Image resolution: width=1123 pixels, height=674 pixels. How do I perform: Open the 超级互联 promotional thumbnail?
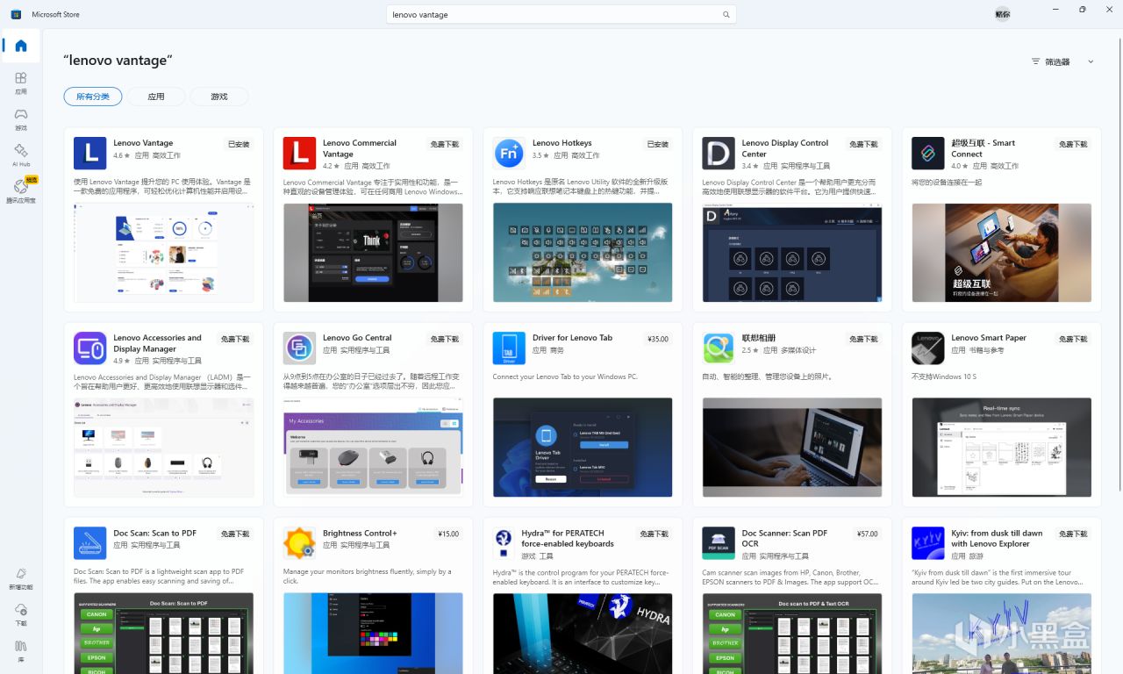[1002, 253]
